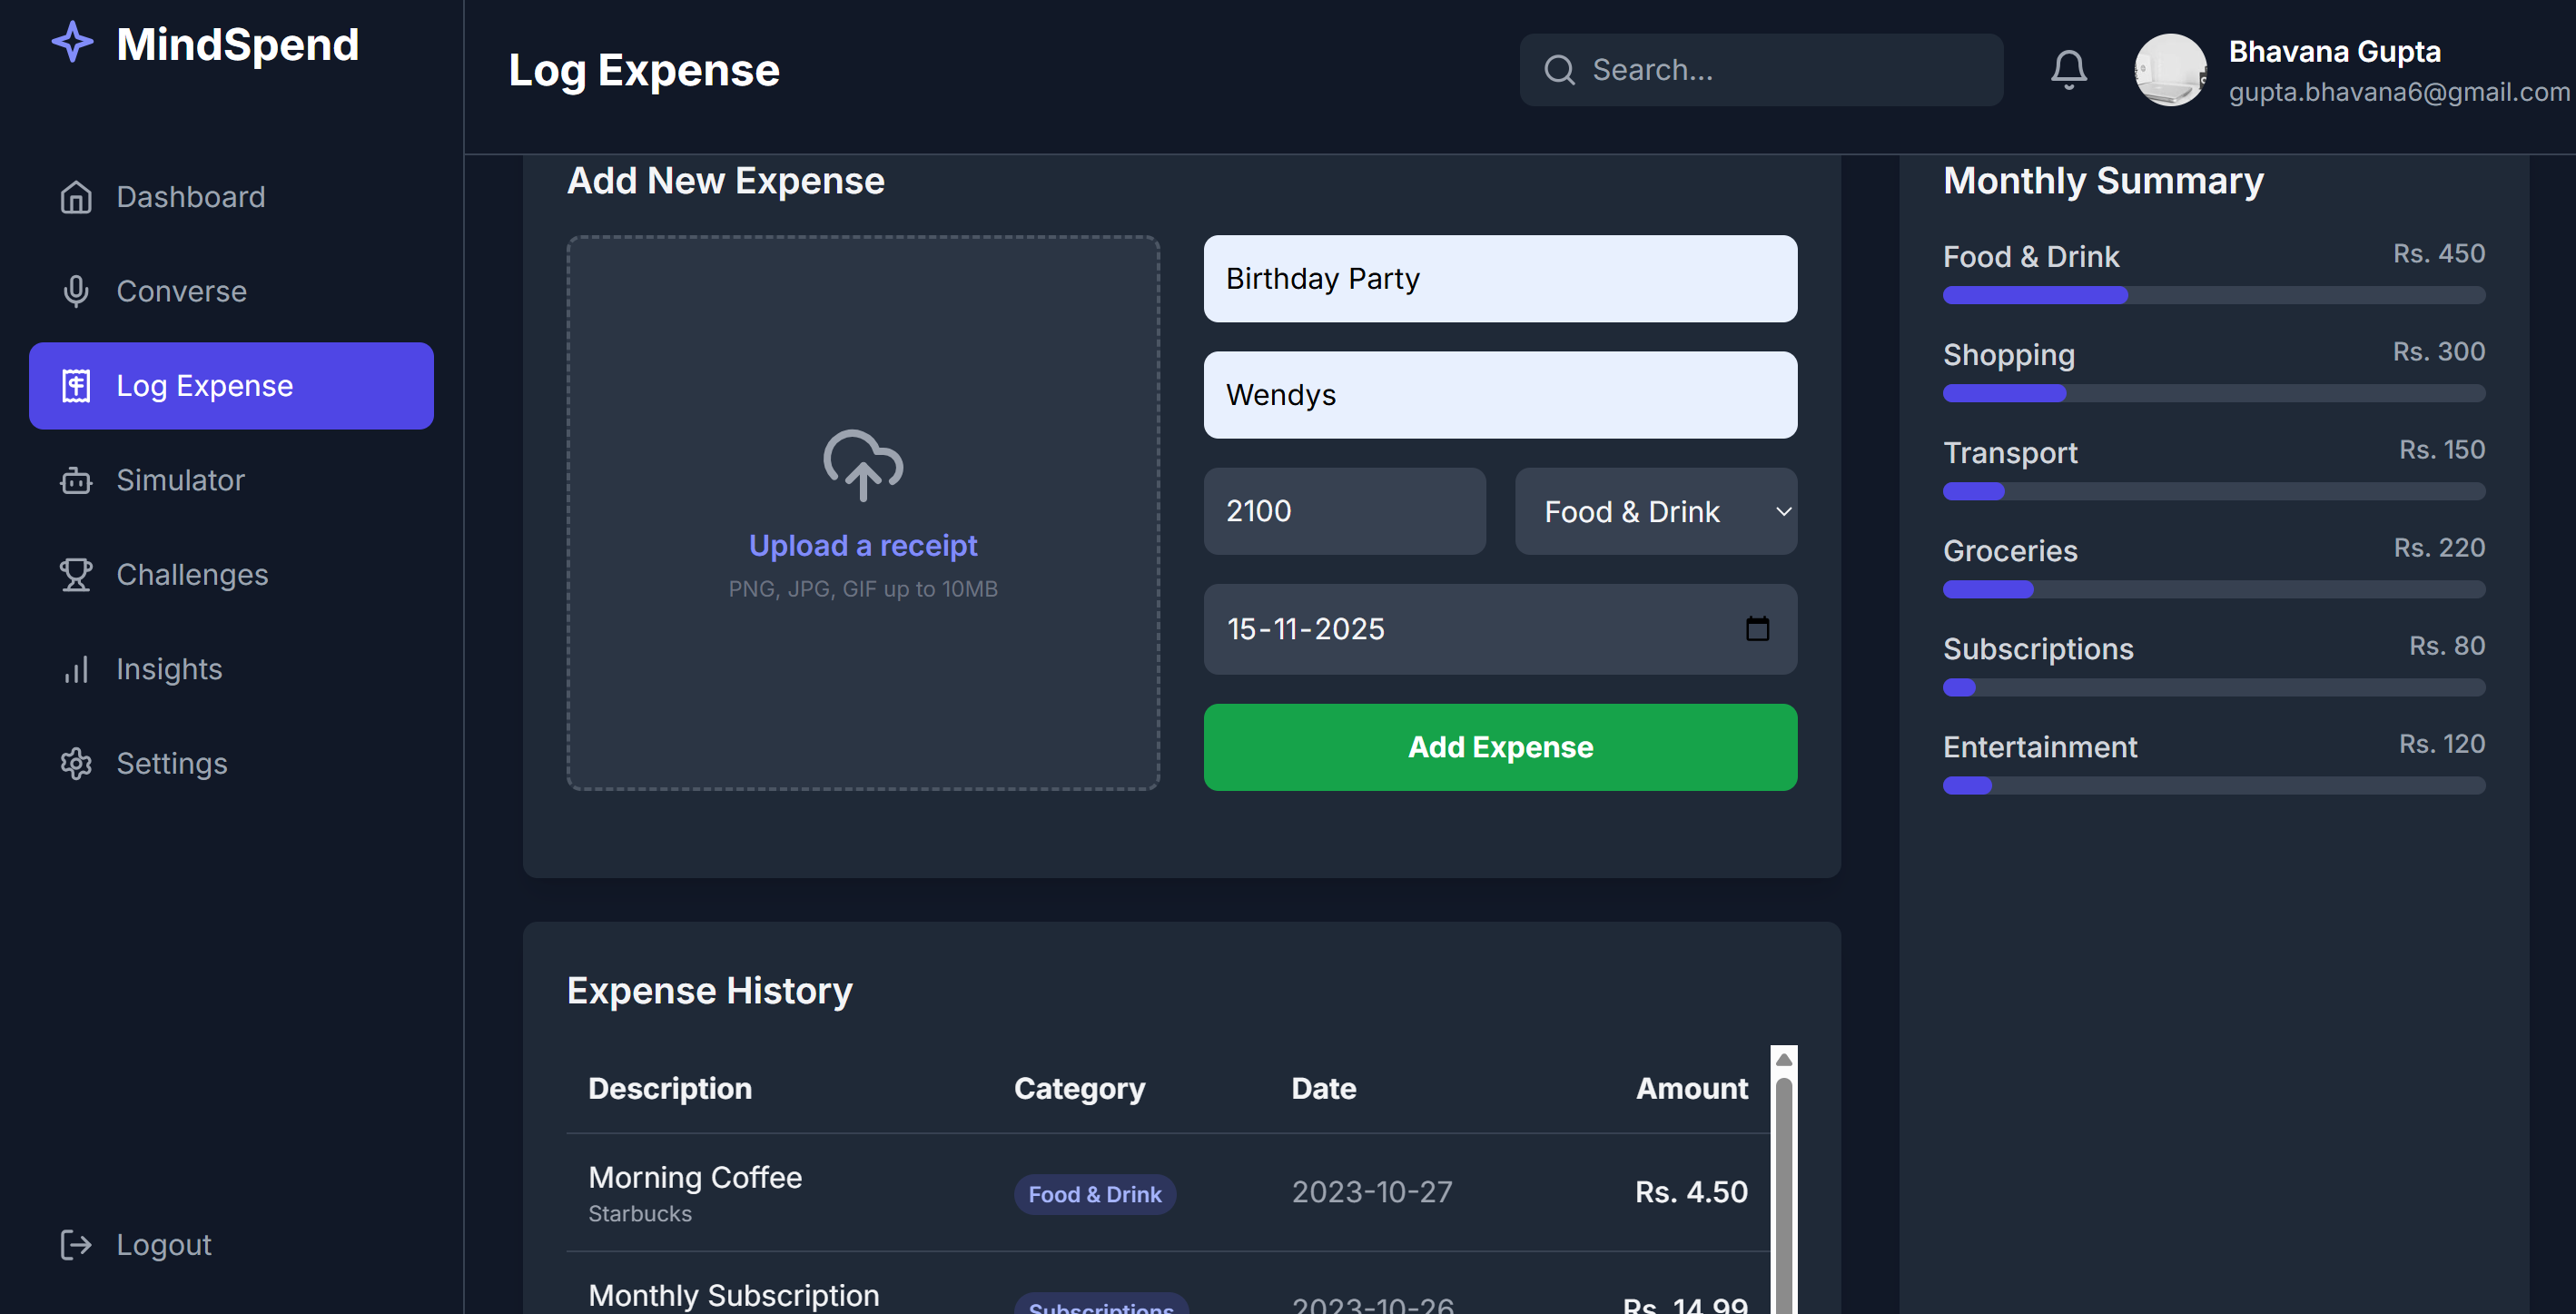Select the Challenges trophy icon
The image size is (2576, 1314).
(75, 574)
